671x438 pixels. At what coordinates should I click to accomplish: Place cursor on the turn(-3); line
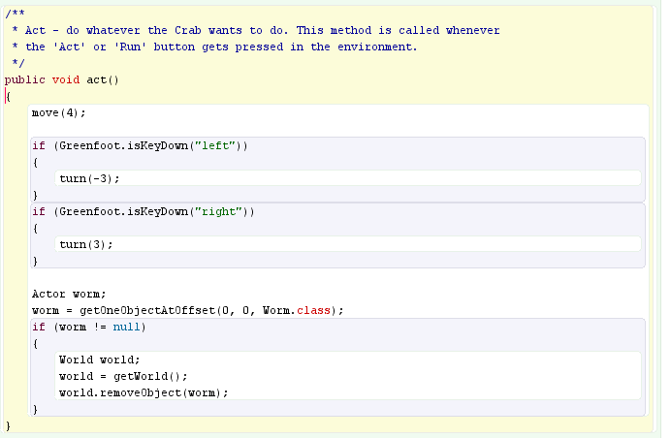[x=89, y=178]
